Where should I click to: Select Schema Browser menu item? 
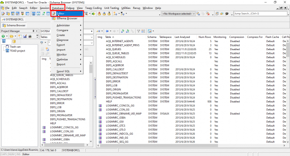pyautogui.click(x=67, y=18)
